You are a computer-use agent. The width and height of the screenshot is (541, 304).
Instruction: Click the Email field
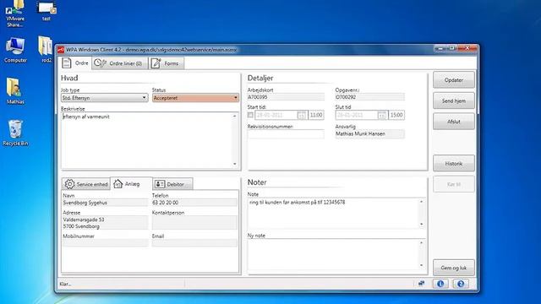(x=194, y=243)
